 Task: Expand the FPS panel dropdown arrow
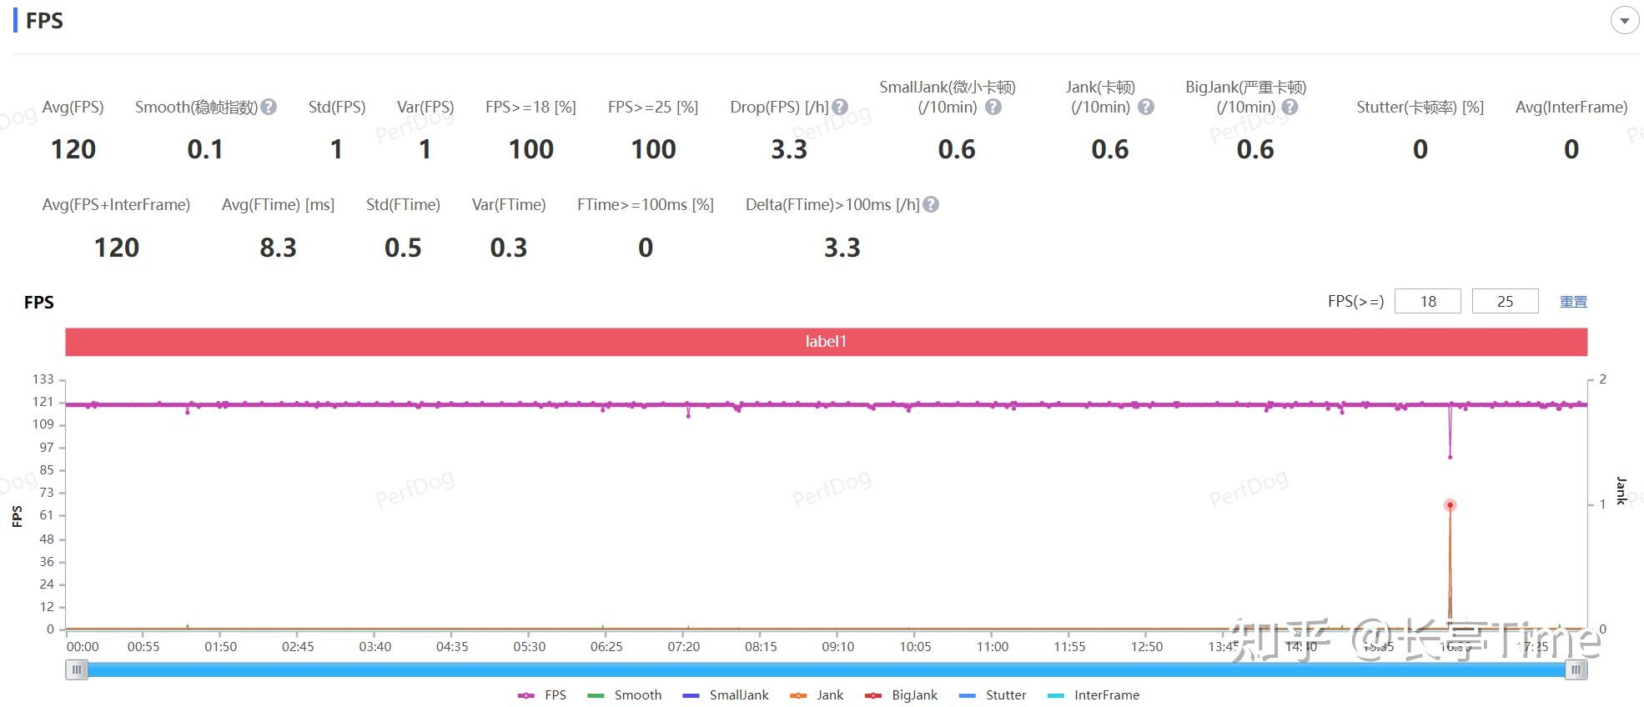(x=1624, y=21)
